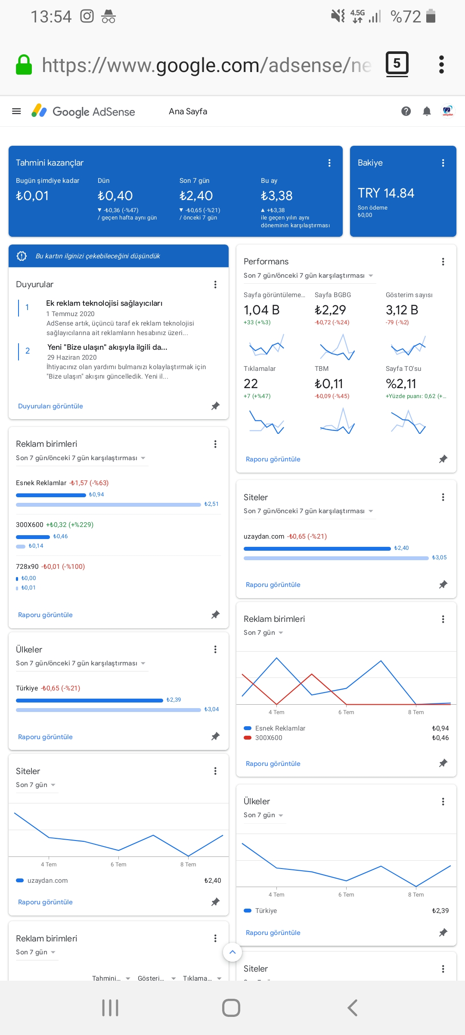Image resolution: width=465 pixels, height=1035 pixels.
Task: Pin the Ülkeler comparison card
Action: pos(215,737)
